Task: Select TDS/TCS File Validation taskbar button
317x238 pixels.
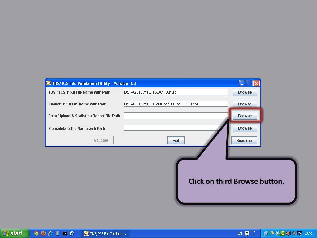Action: (105, 234)
